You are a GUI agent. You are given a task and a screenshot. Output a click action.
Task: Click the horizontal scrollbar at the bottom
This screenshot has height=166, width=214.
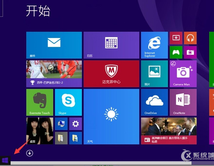tap(101, 163)
